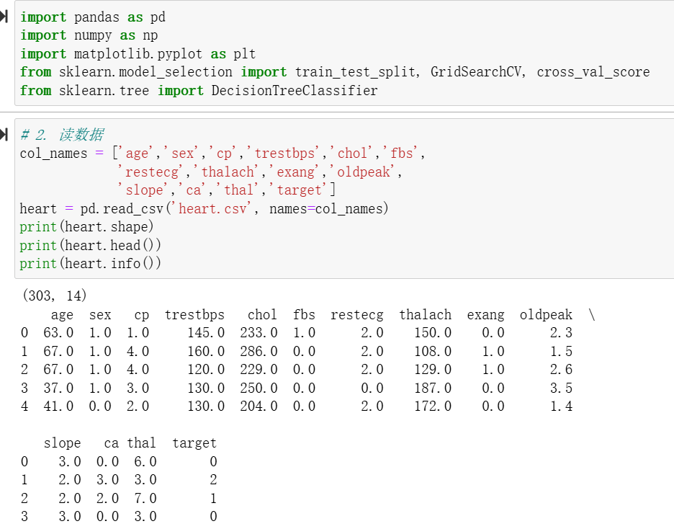
Task: Click thal value 6.0 in second table
Action: click(x=145, y=461)
